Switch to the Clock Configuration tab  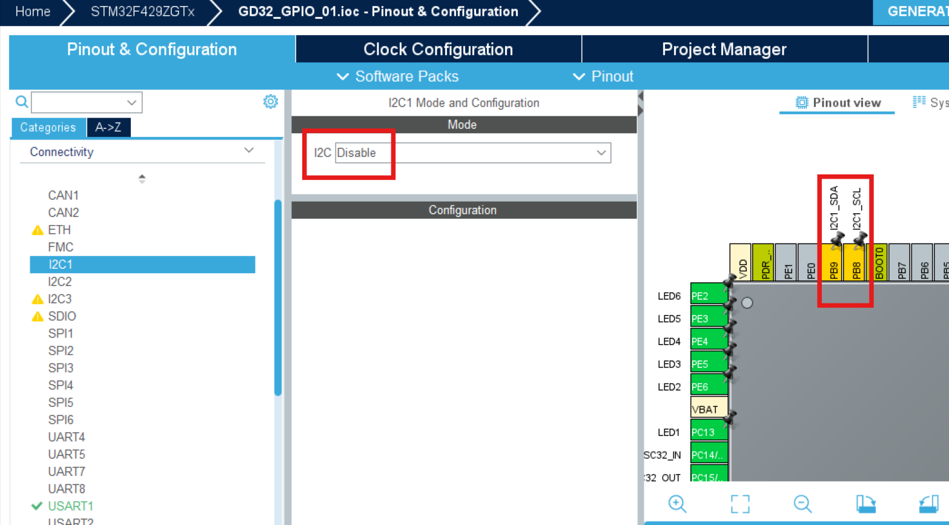[438, 49]
